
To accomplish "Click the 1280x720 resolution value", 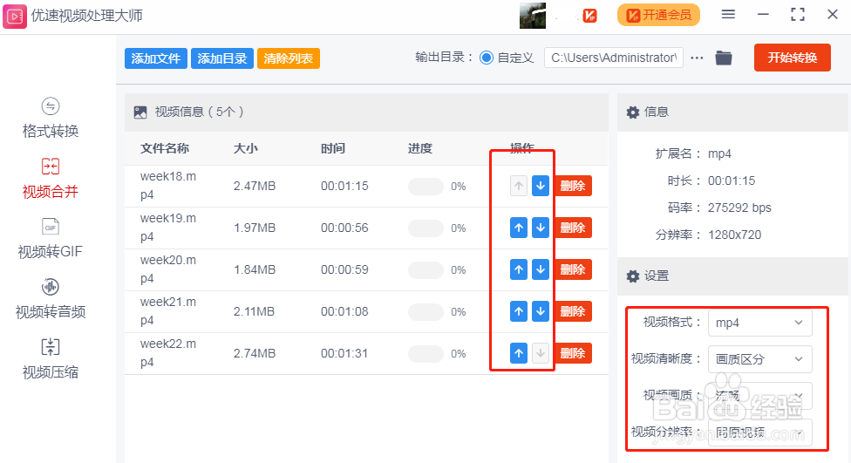I will coord(734,235).
